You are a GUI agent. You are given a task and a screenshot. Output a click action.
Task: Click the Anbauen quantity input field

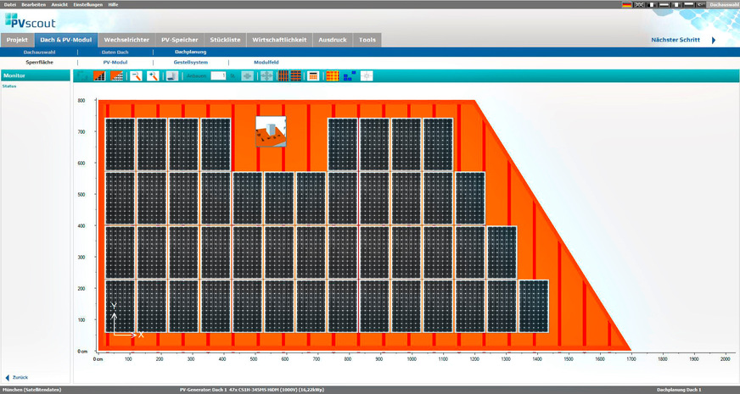coord(218,76)
